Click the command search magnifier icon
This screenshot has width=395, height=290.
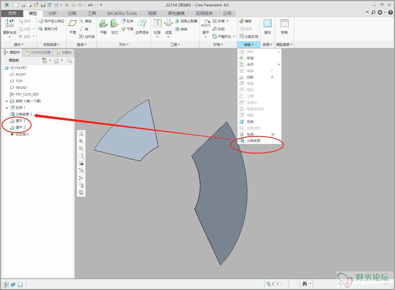(373, 12)
